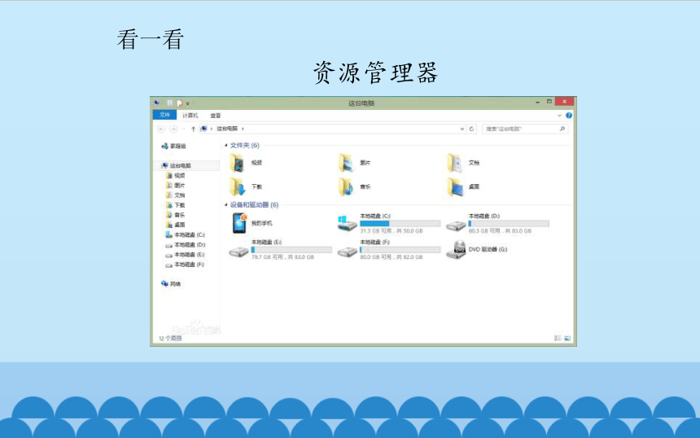The width and height of the screenshot is (700, 438).
Task: Click text 79.7 GB 可用, 共 83.0 GB
Action: pos(282,257)
